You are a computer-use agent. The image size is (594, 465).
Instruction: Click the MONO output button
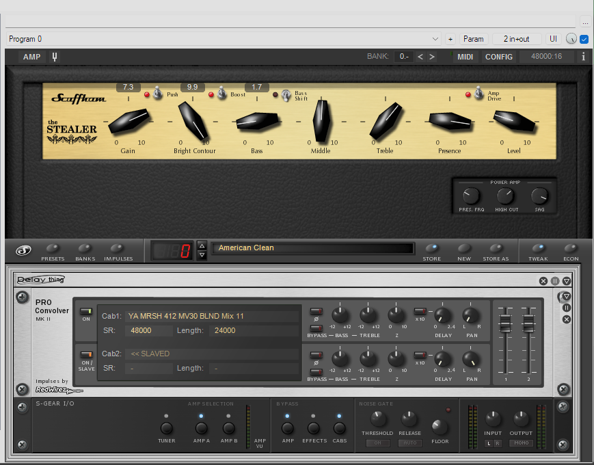click(x=522, y=442)
